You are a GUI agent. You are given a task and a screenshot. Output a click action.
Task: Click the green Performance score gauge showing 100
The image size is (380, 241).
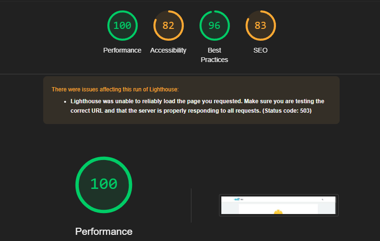pos(123,26)
